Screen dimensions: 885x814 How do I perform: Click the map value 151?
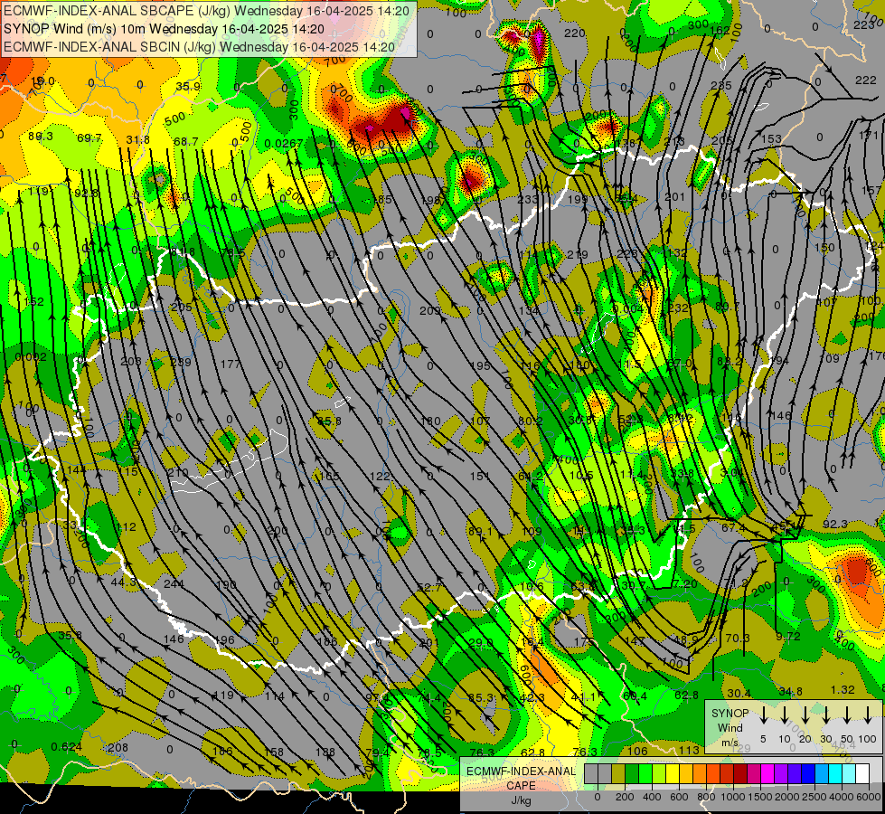coord(480,477)
